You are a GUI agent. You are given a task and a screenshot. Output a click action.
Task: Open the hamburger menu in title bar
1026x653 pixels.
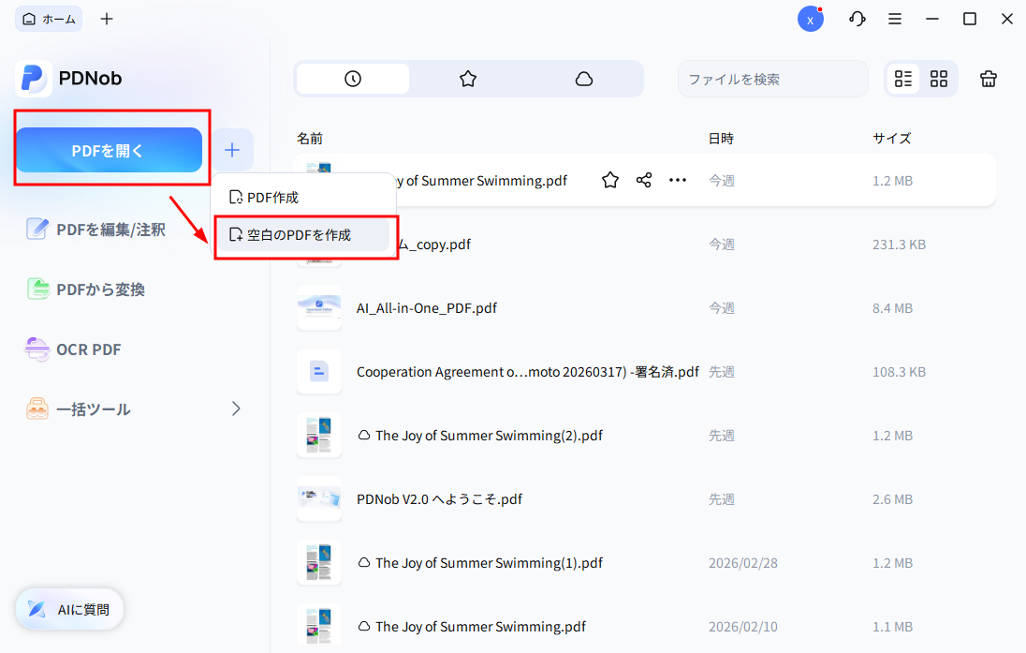coord(895,19)
